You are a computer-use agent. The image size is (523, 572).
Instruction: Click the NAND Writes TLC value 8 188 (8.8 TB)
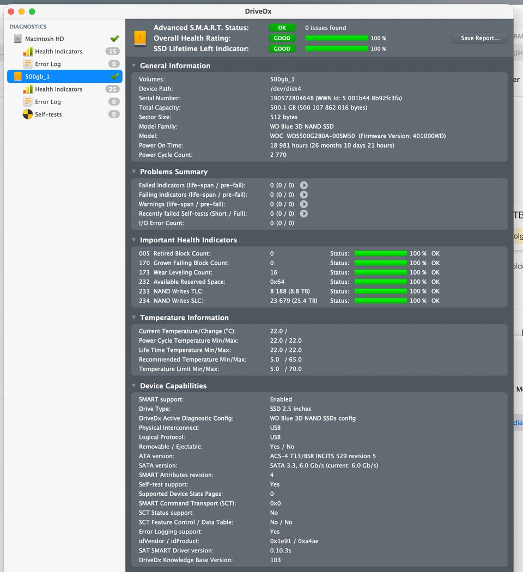290,291
